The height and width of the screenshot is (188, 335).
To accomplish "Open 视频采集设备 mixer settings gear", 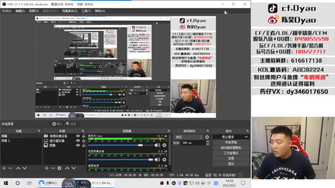I will pos(164,160).
